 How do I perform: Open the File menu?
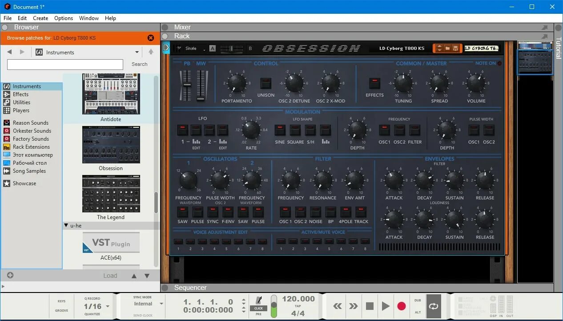coord(8,18)
